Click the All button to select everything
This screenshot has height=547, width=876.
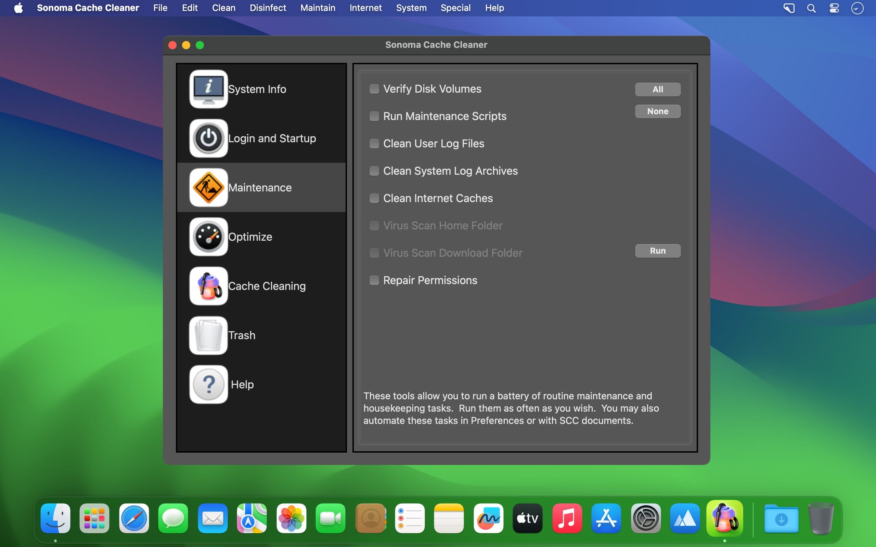pyautogui.click(x=658, y=89)
